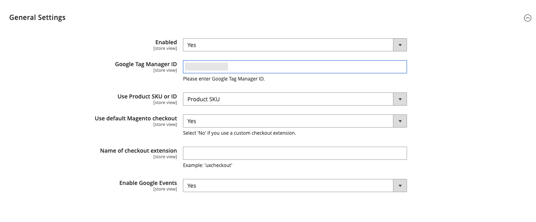The width and height of the screenshot is (536, 222).
Task: Click the Google Tag Manager ID label
Action: [146, 64]
